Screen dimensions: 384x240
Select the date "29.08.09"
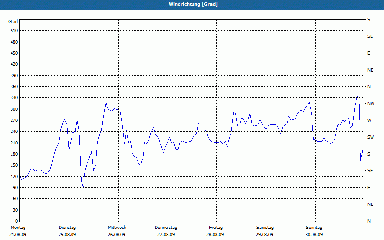pos(264,235)
